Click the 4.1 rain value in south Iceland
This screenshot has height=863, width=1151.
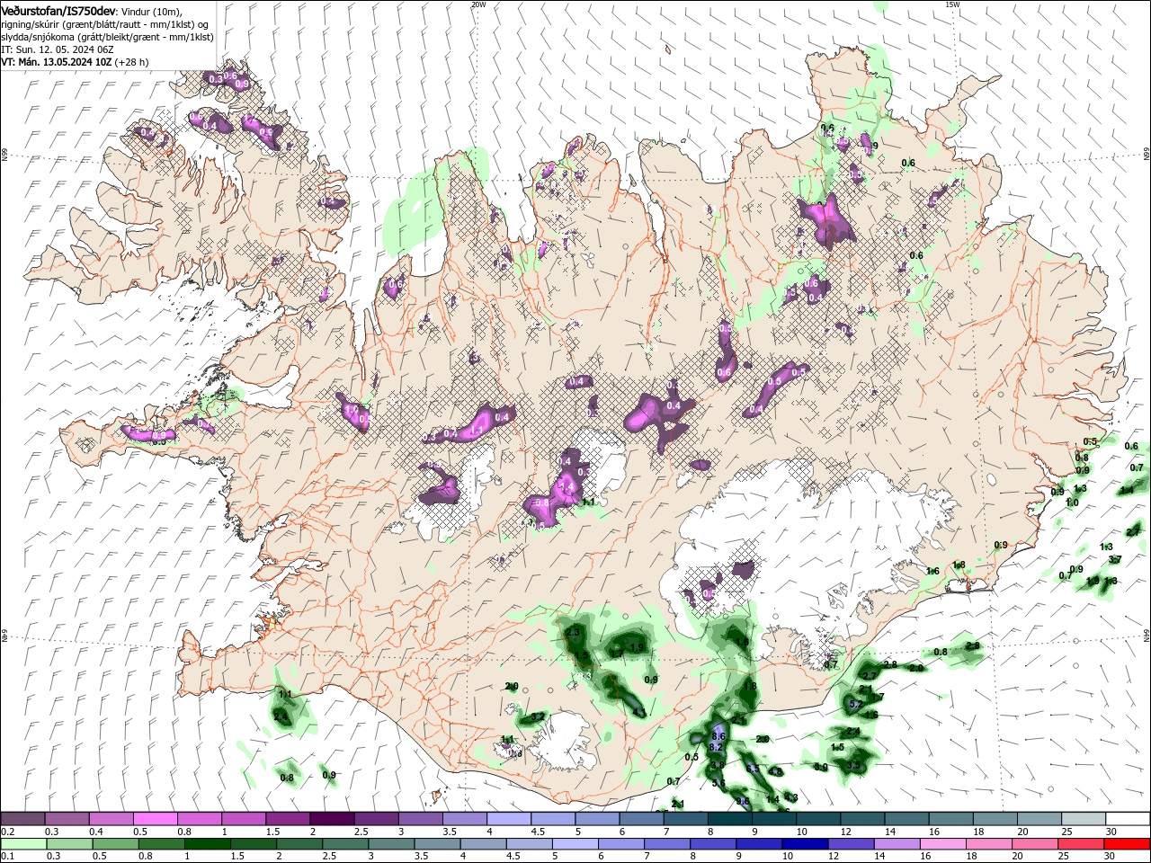pos(639,713)
